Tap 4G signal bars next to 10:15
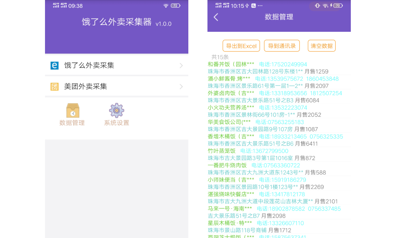The width and height of the screenshot is (395, 238). point(222,5)
